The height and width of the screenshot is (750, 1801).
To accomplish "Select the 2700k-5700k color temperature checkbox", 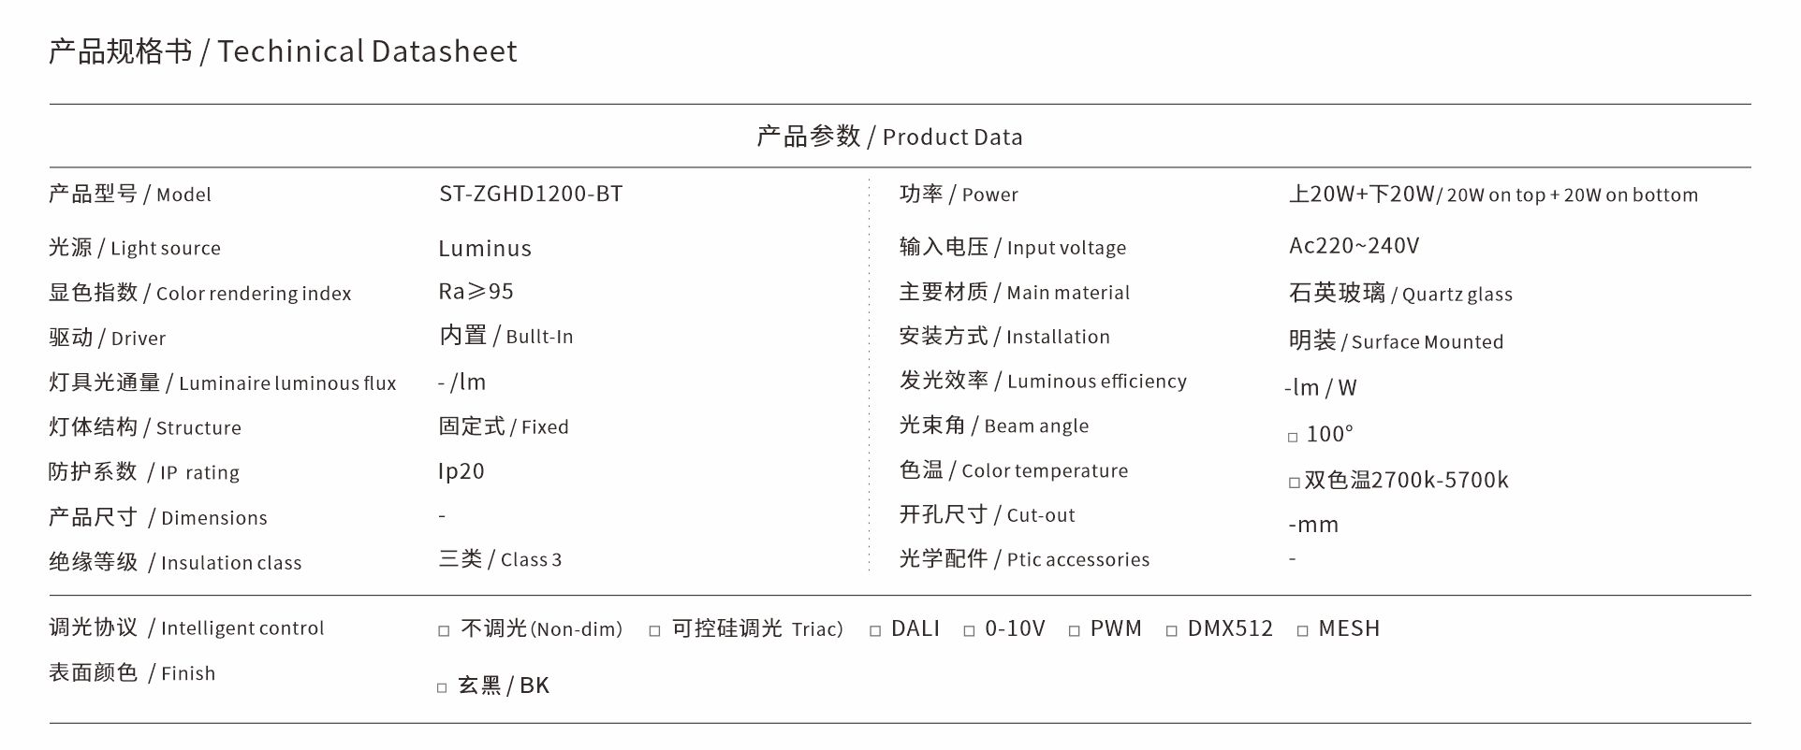I will 1295,483.
